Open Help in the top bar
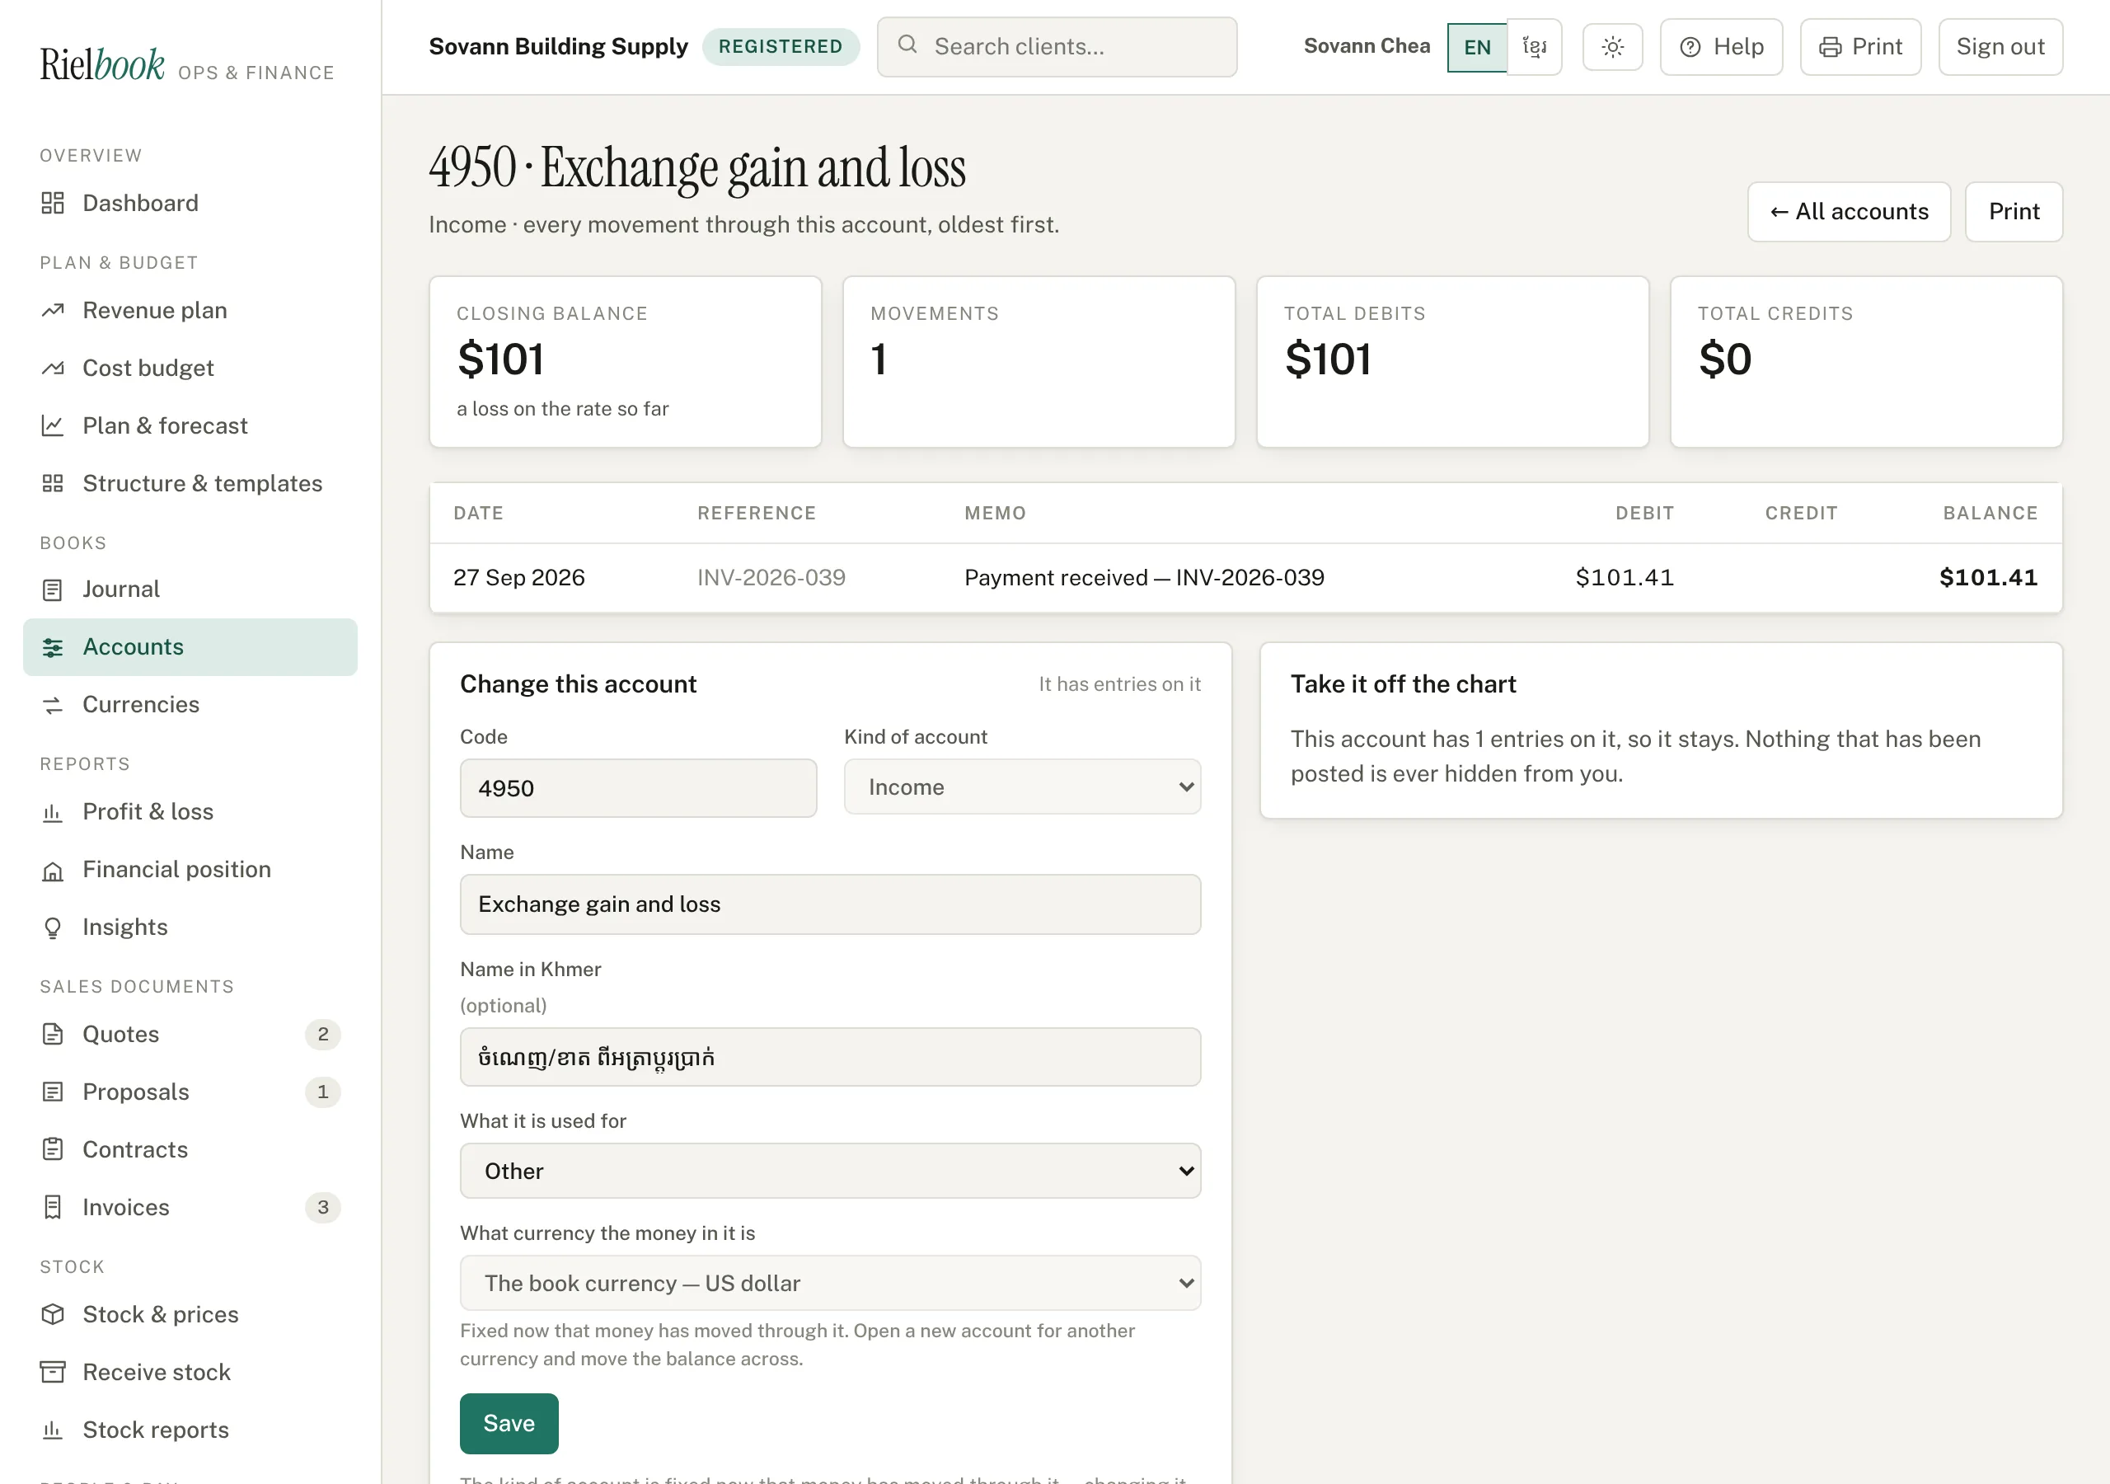 click(x=1721, y=47)
